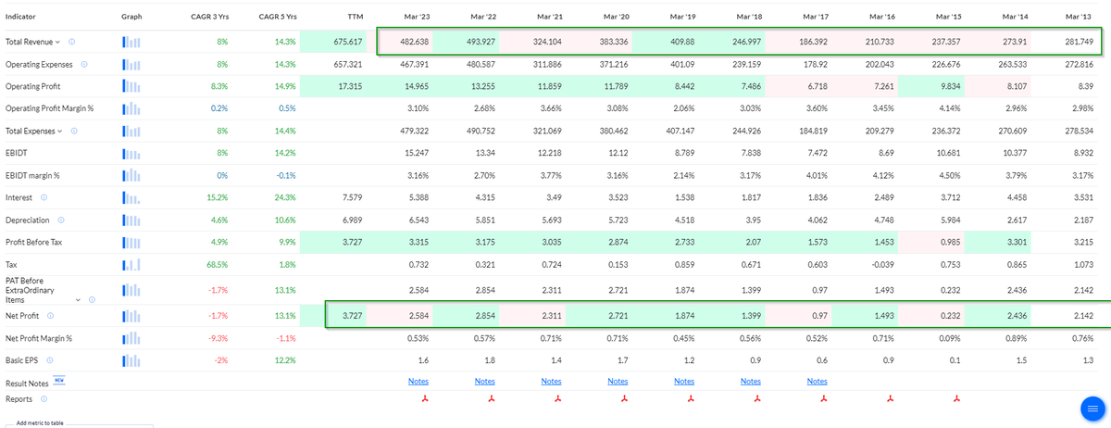
Task: Click the Tax CAGR 3 Yrs value 68.5%
Action: click(217, 264)
